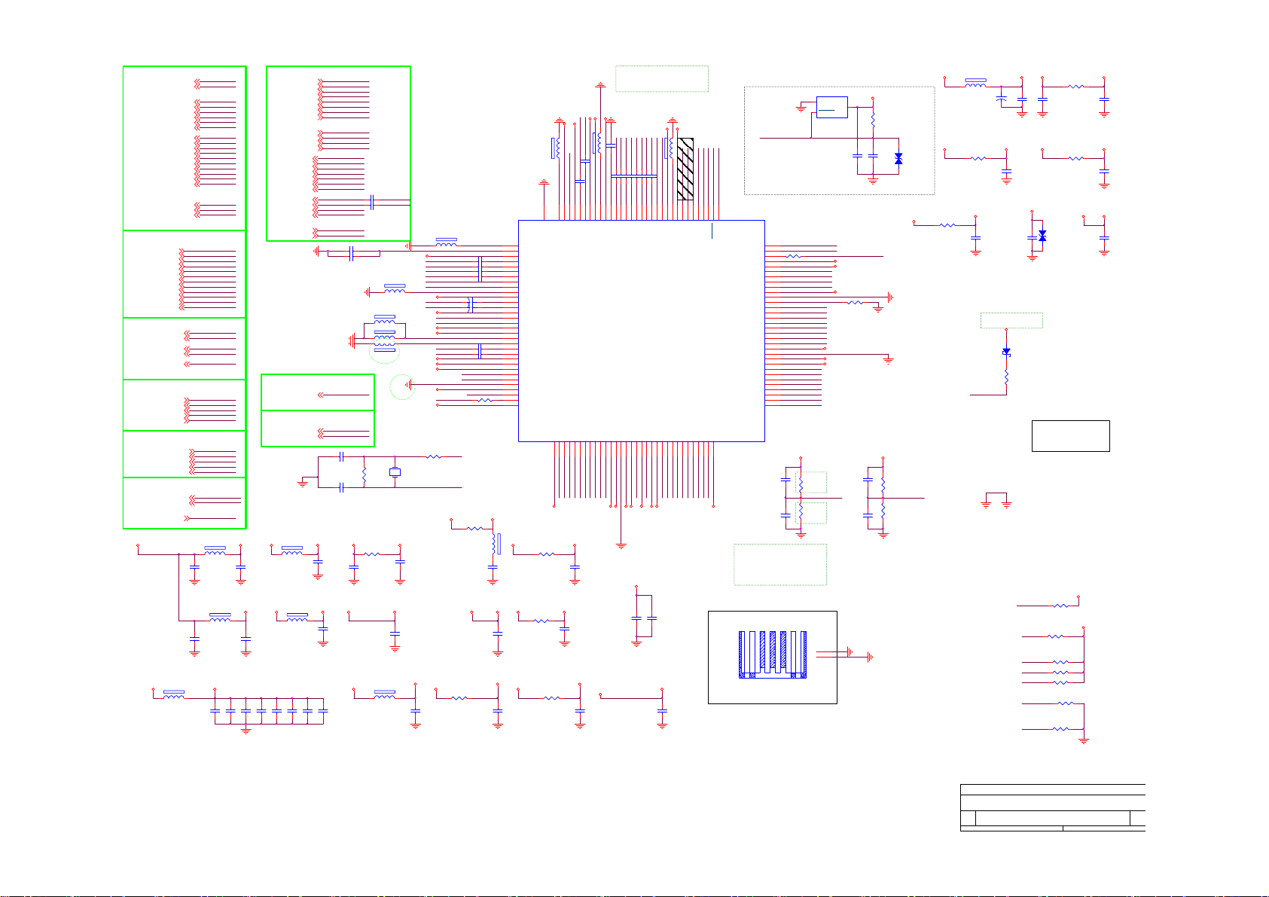Click the empty black-outlined box at right

point(1070,436)
